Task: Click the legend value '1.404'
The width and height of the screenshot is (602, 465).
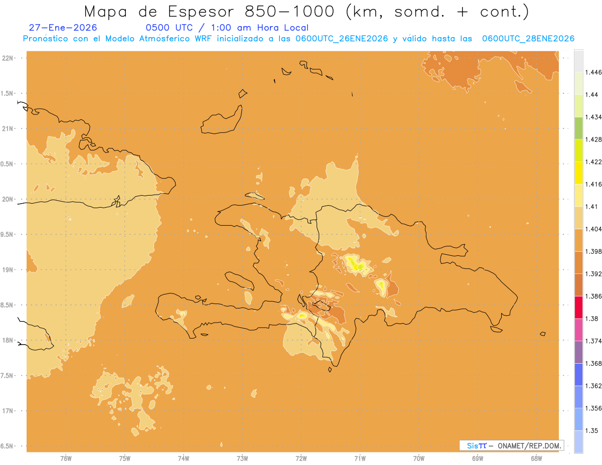Action: (593, 229)
